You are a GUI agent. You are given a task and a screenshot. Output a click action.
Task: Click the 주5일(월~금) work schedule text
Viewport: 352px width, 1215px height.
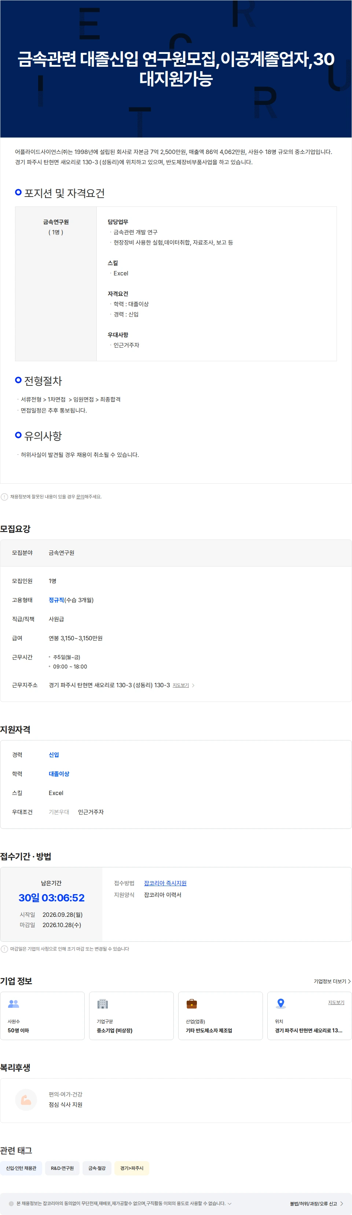point(66,657)
